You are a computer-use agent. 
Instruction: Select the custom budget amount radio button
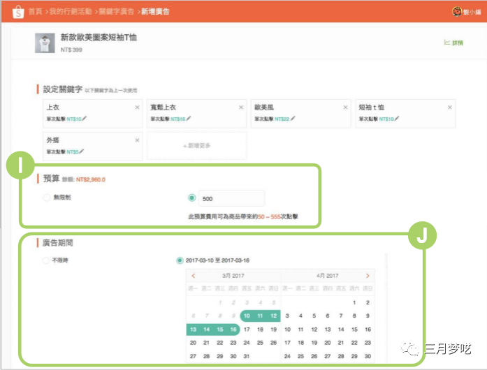pos(192,198)
